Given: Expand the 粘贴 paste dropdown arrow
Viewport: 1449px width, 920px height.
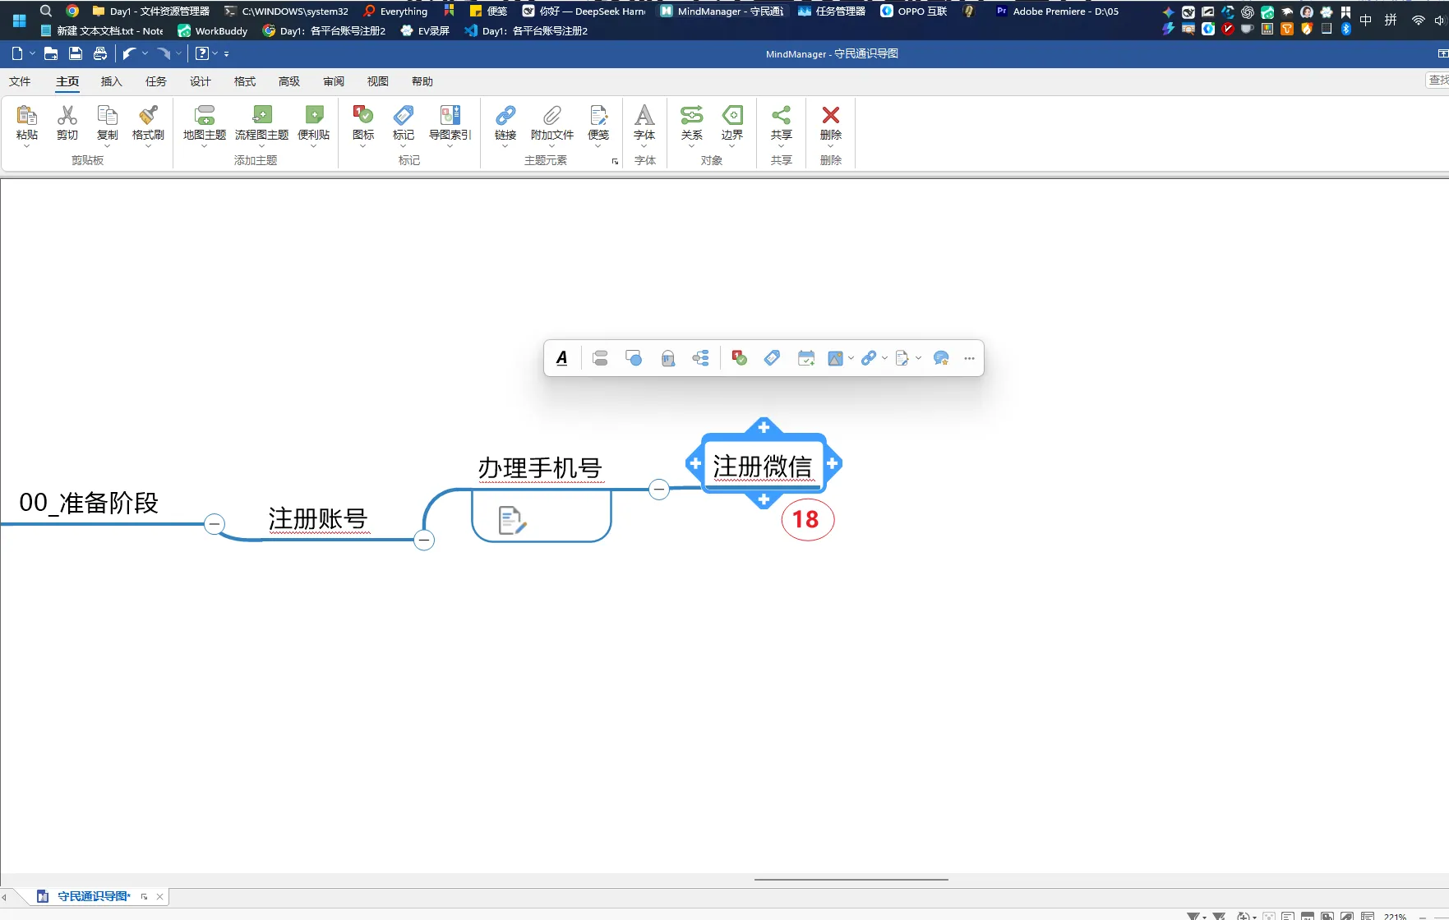Looking at the screenshot, I should click(26, 146).
